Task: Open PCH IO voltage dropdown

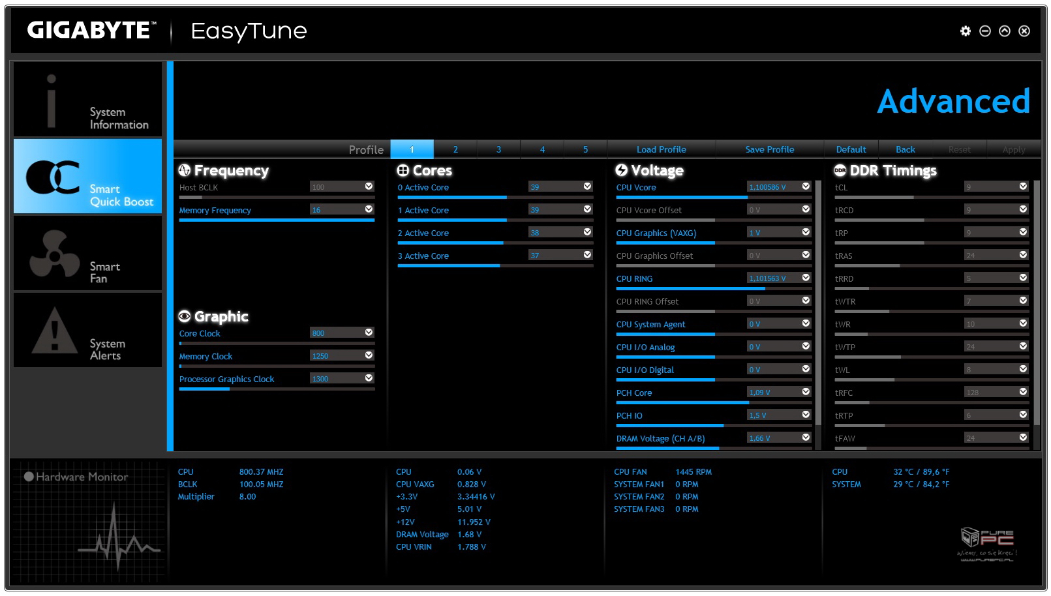Action: pyautogui.click(x=806, y=415)
